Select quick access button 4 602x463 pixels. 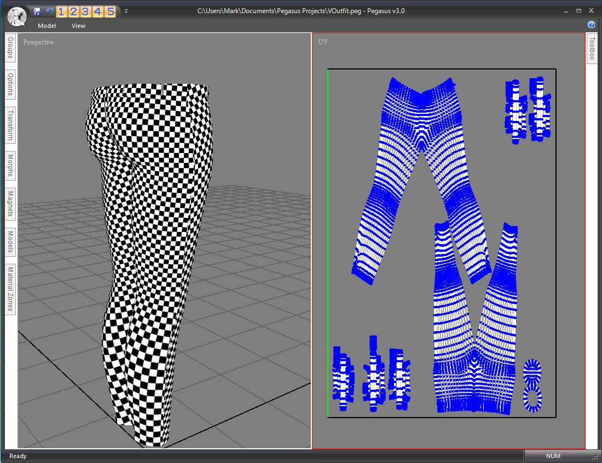98,11
